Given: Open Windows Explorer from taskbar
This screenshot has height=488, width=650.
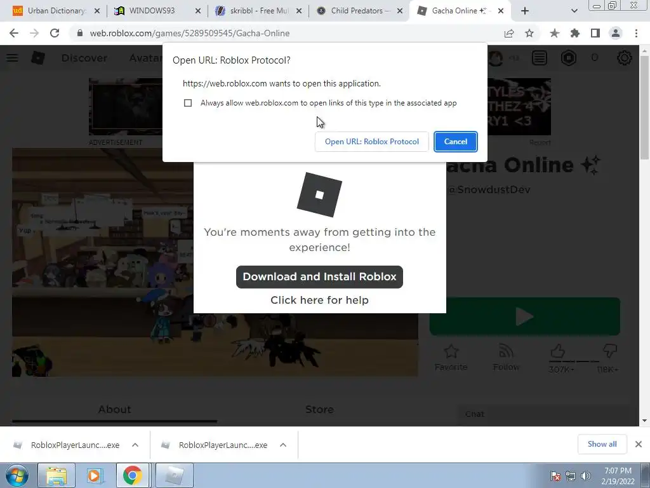Looking at the screenshot, I should [56, 475].
